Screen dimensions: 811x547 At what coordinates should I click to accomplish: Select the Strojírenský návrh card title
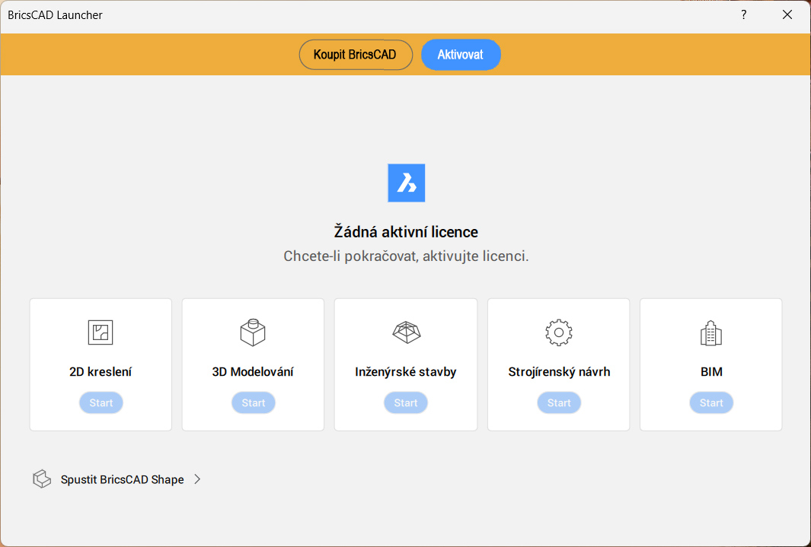559,372
